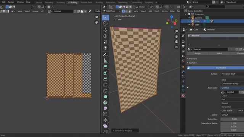The image size is (244, 137).
Task: Select the Measure tool
Action: (105, 61)
